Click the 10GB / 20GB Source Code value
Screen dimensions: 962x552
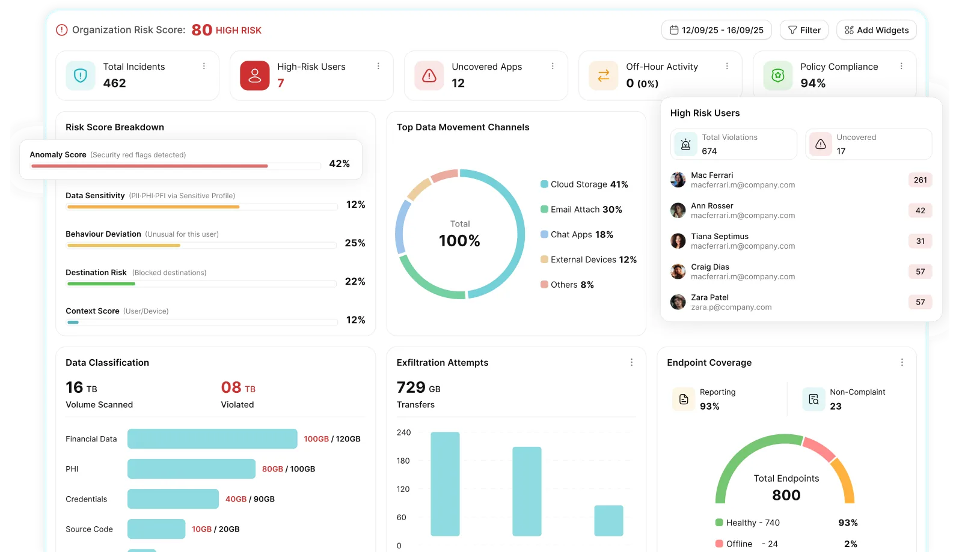point(216,529)
